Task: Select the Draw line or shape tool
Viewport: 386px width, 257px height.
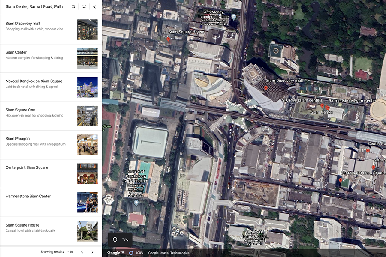Action: 125,239
